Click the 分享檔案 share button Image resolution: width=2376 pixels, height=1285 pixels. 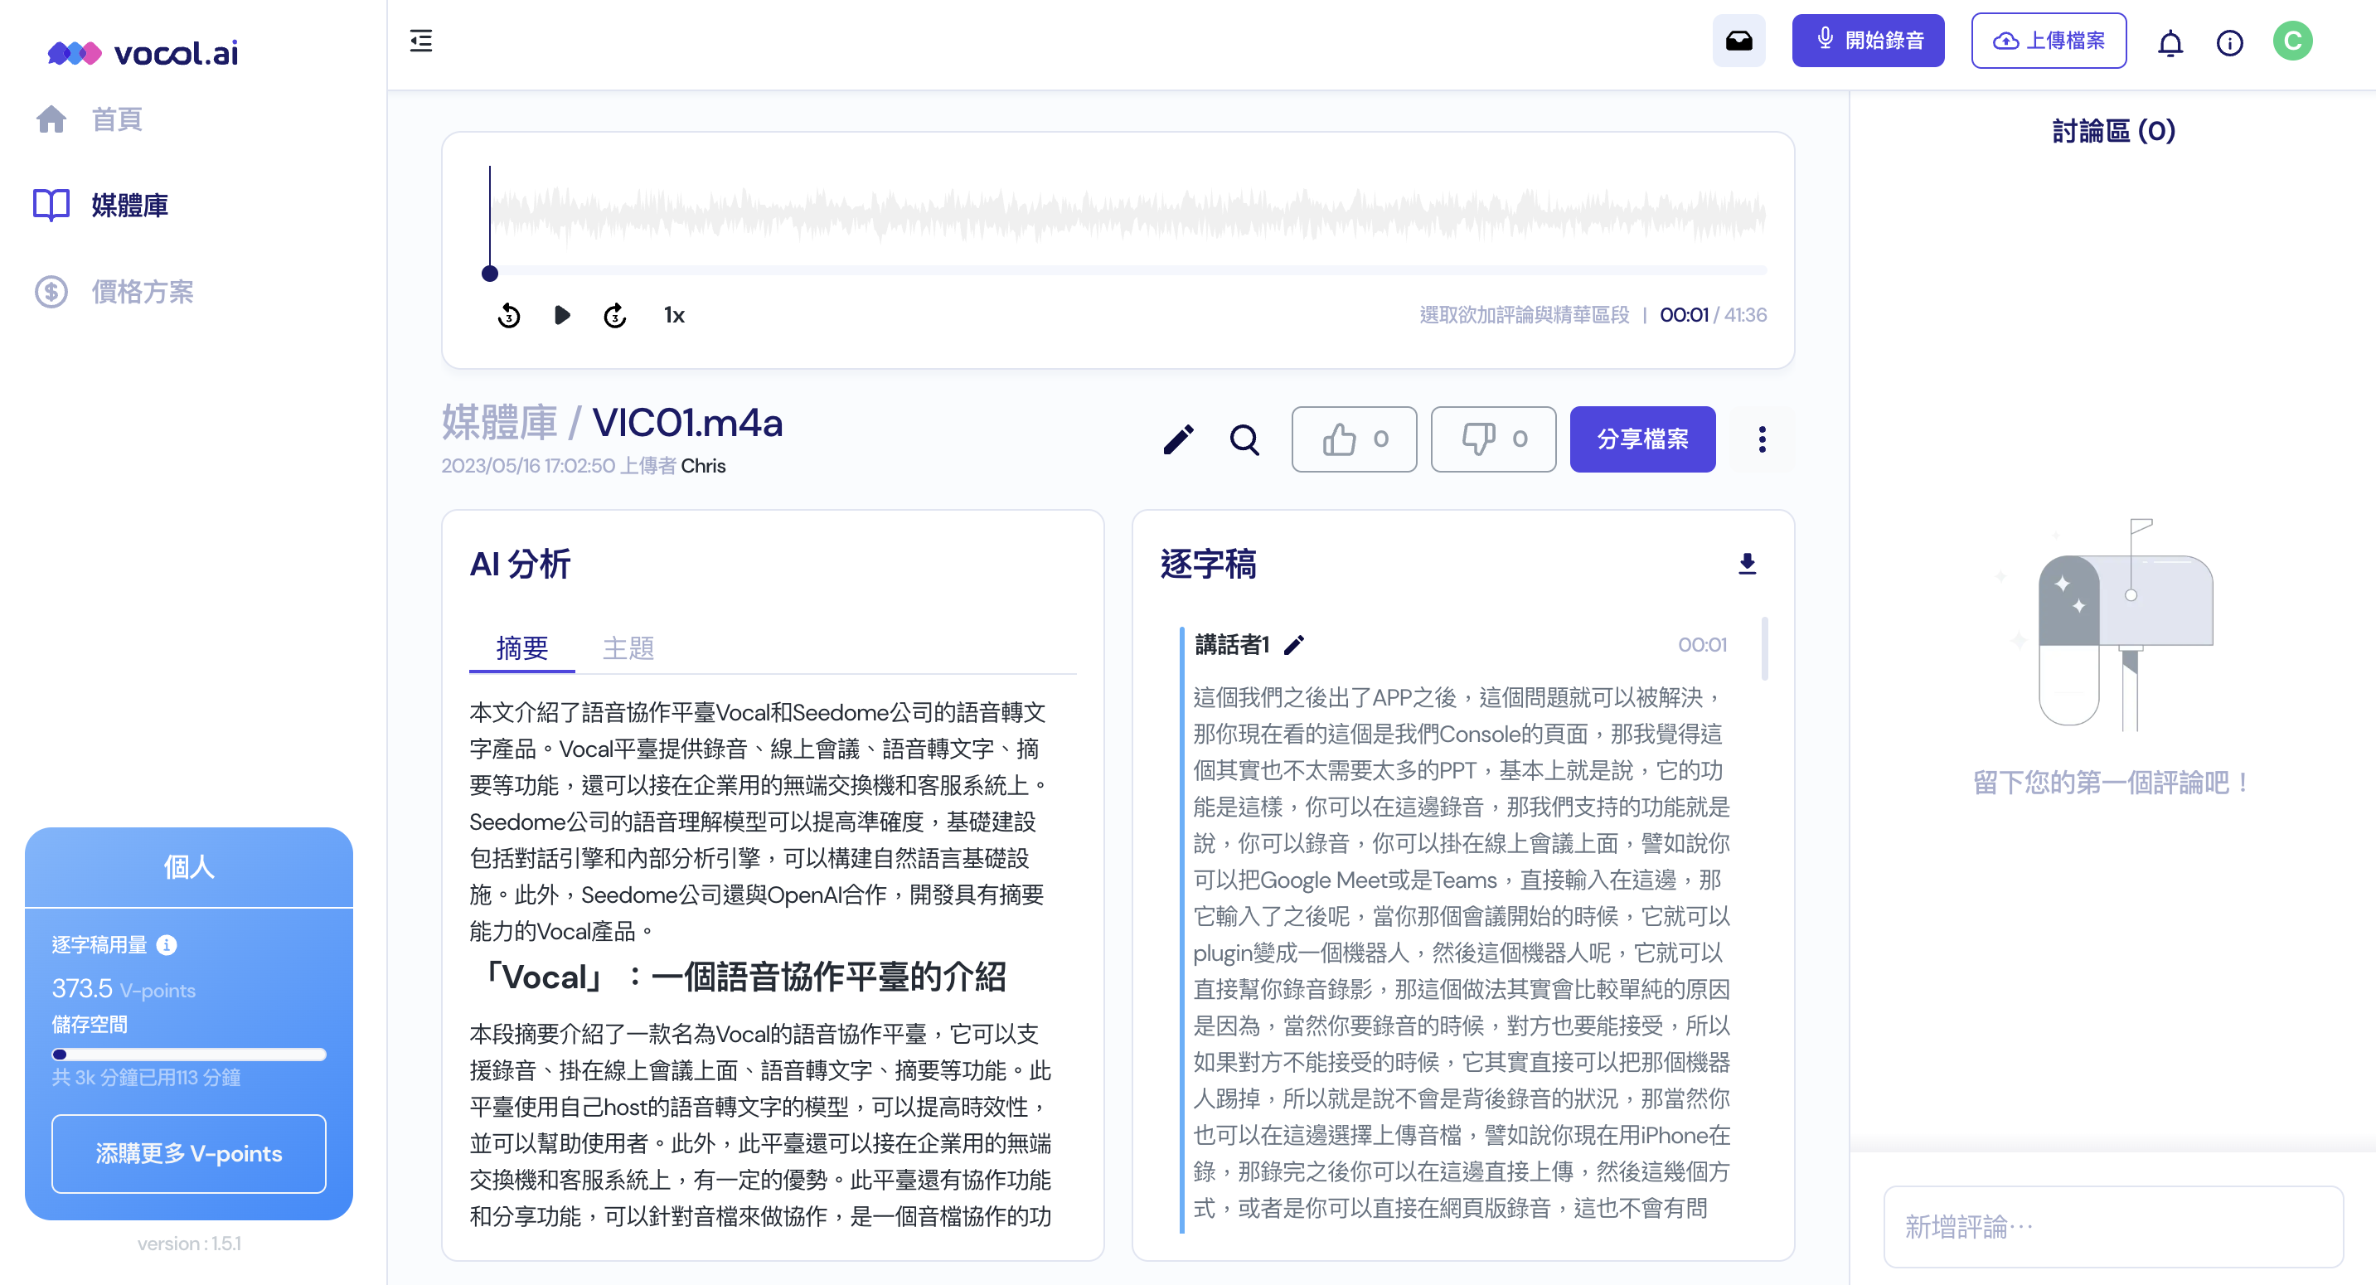click(x=1643, y=439)
